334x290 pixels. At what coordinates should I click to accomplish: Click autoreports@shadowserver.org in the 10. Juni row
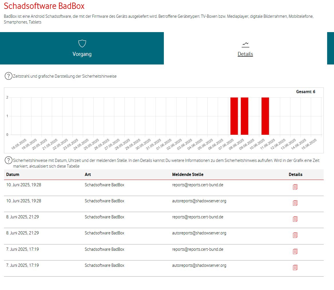tap(199, 201)
